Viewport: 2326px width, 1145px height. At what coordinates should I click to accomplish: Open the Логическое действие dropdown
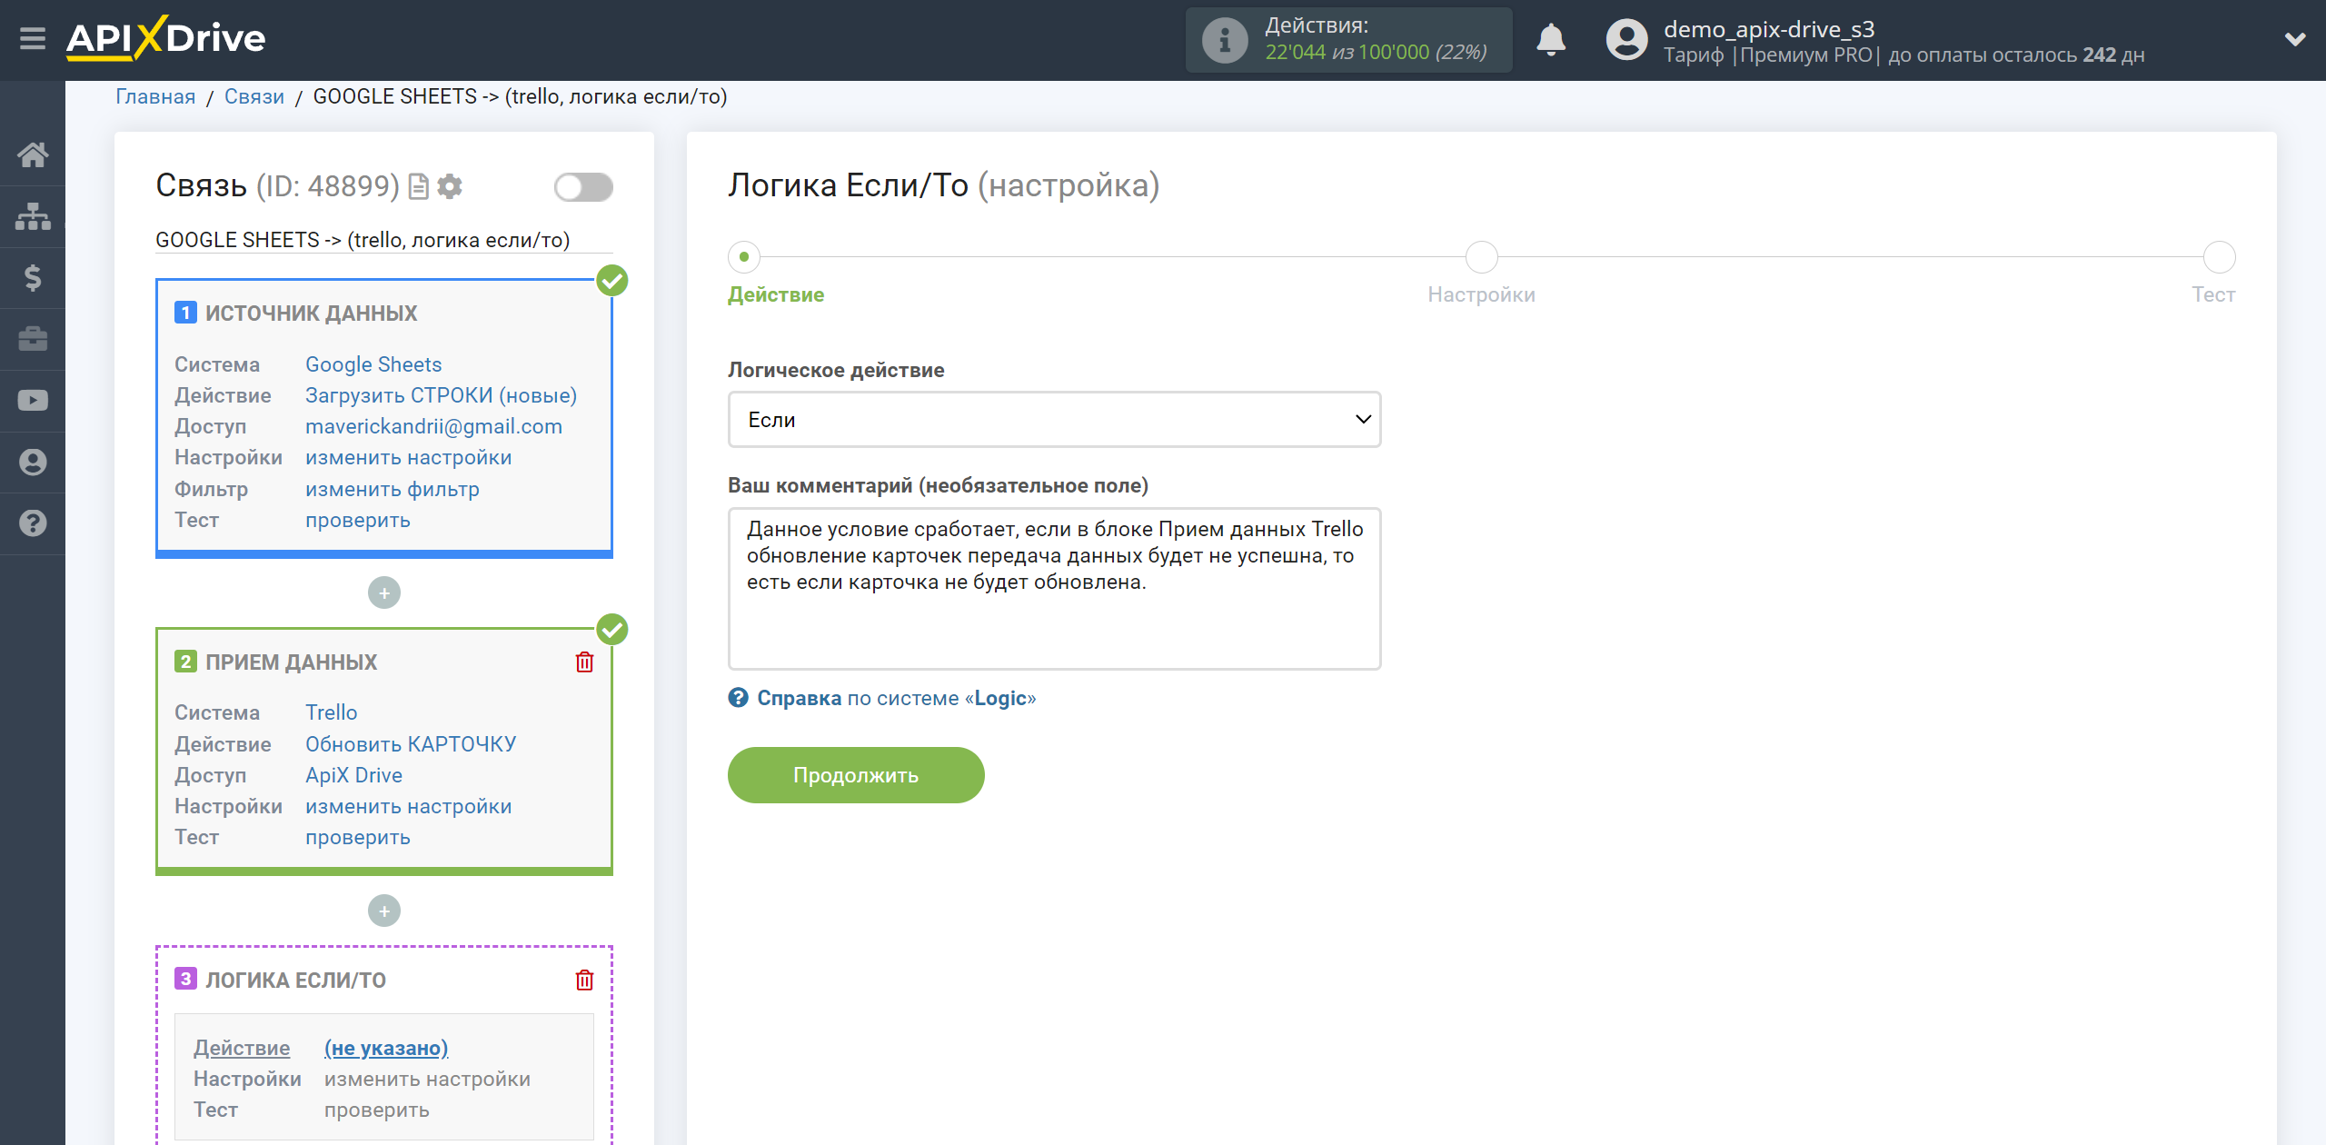(1054, 420)
